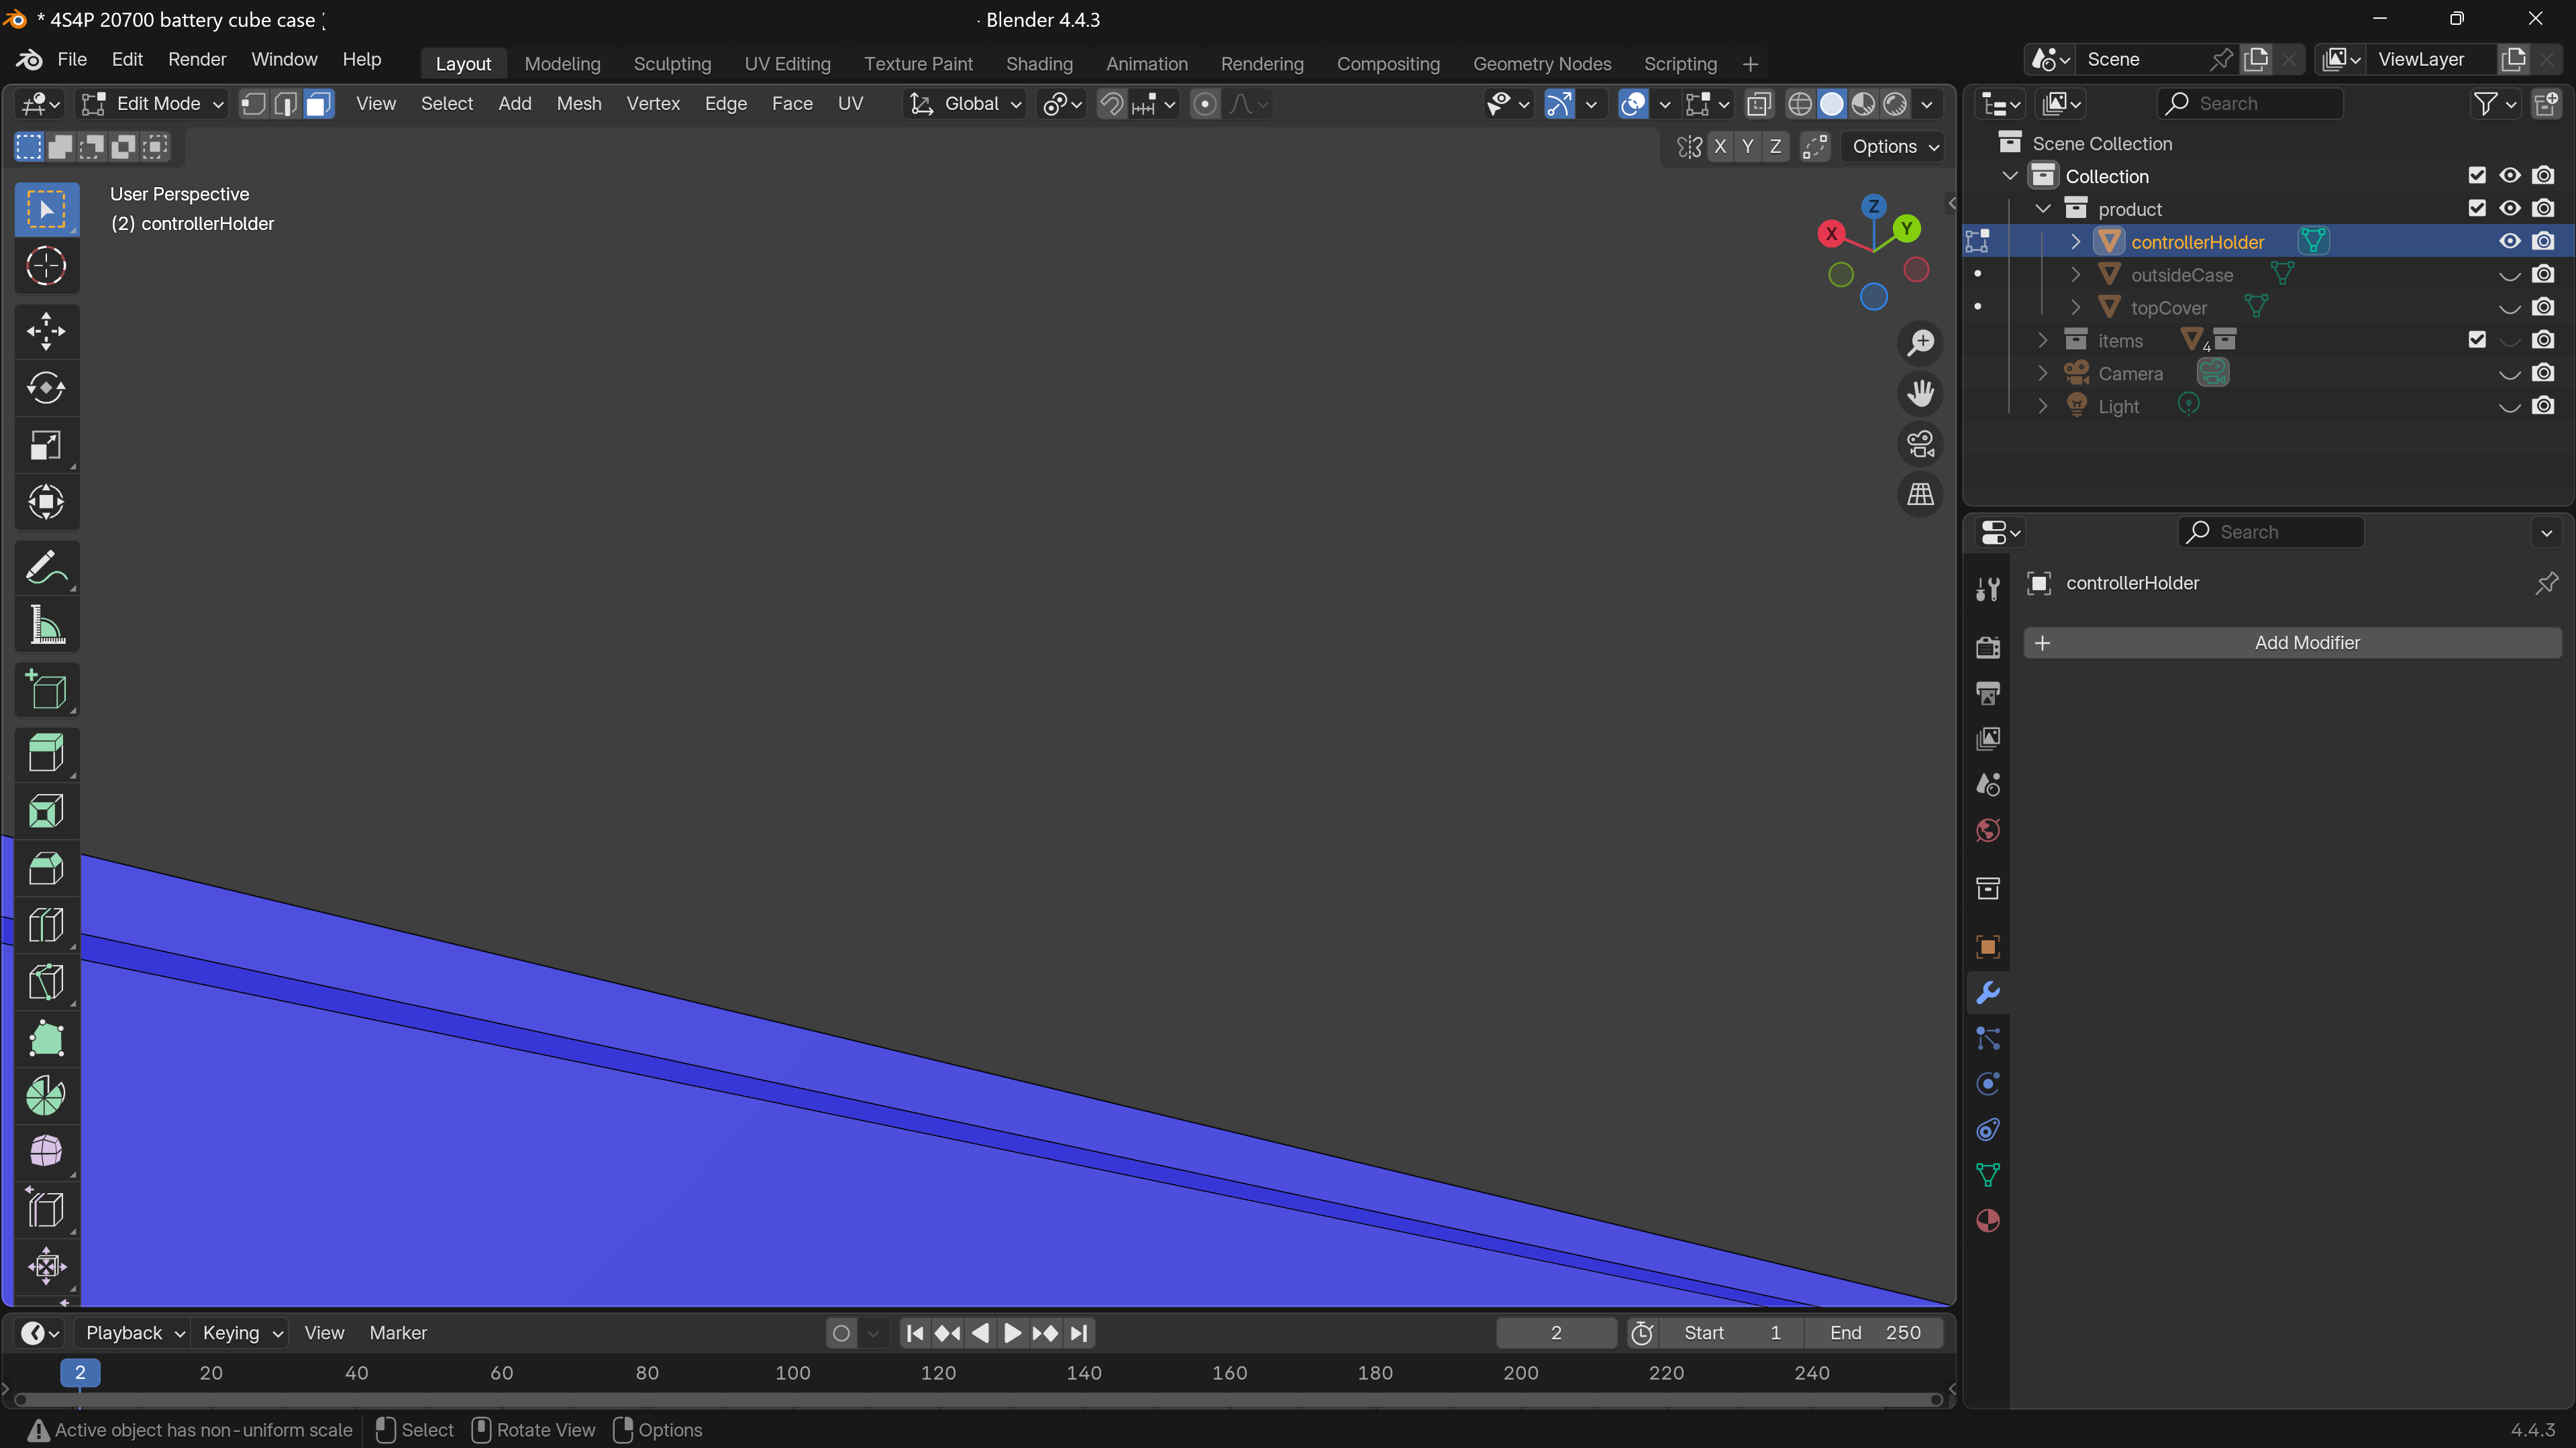Viewport: 2576px width, 1448px height.
Task: Select the Rotate tool
Action: coord(46,388)
